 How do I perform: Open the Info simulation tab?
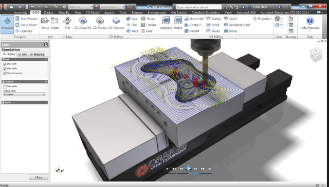point(23,54)
